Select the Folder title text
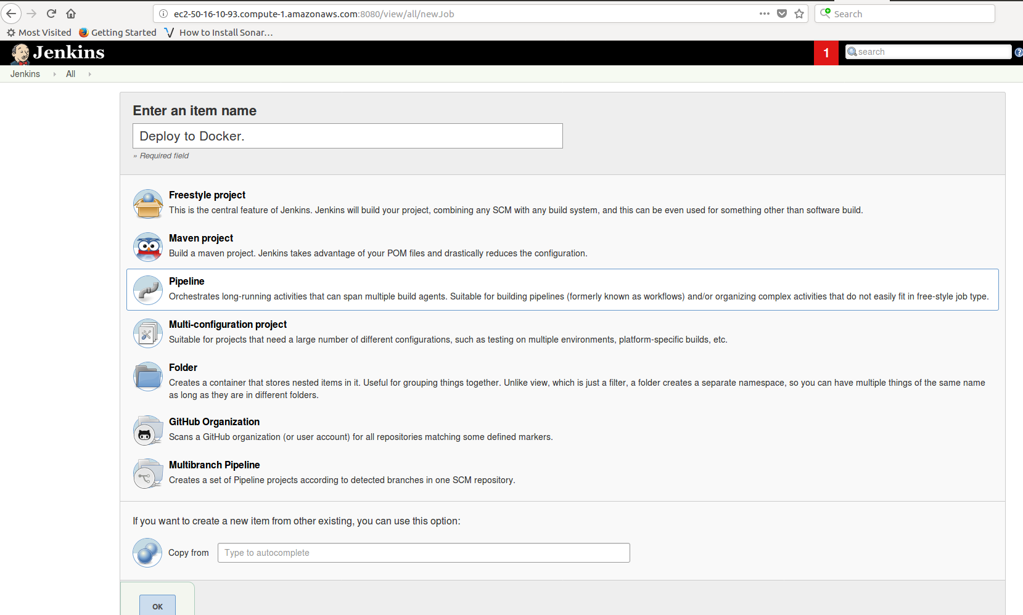Screen dimensions: 1023x615 183,368
